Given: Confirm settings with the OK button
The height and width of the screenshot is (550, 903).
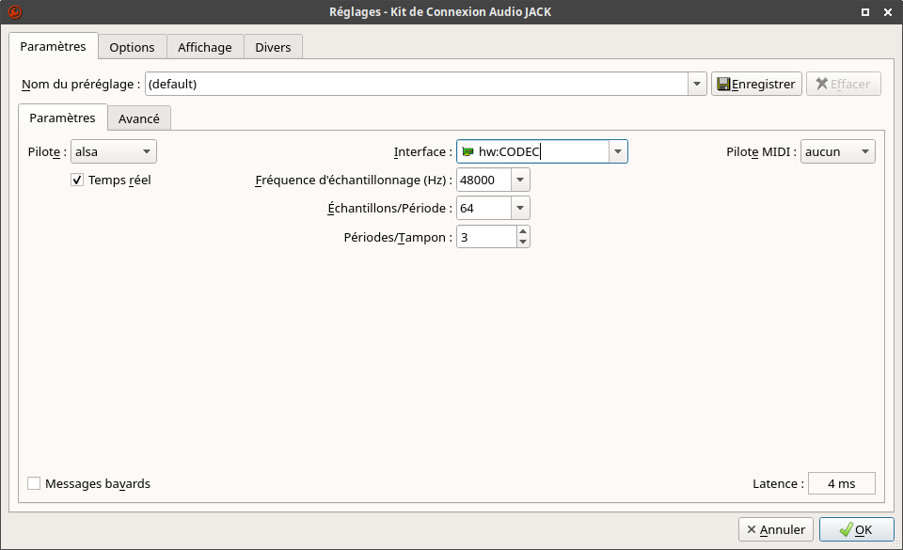Looking at the screenshot, I should (856, 529).
